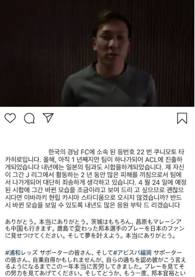Click the ACL mention in the caption
195x277 pixels.
tap(151, 160)
